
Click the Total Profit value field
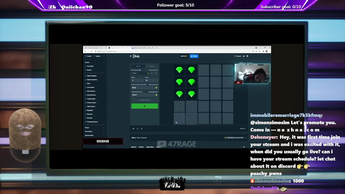point(144,95)
